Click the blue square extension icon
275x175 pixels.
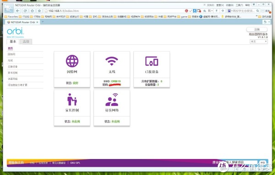pos(194,11)
